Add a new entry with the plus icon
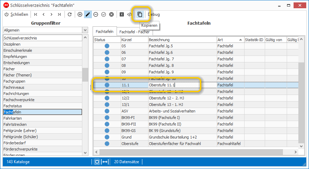The image size is (309, 169). click(x=80, y=14)
